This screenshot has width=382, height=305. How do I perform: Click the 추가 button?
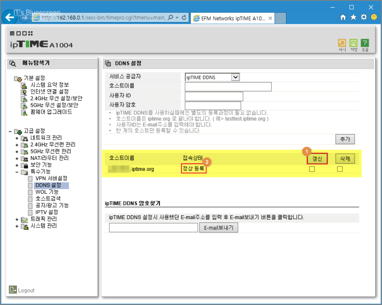tap(345, 139)
